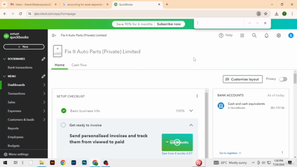Screen dimensions: 297x167
Task: Expand the Basic business info section
Action: [191, 111]
